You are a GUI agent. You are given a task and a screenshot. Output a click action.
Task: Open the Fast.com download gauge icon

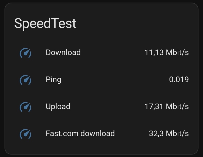click(x=25, y=133)
